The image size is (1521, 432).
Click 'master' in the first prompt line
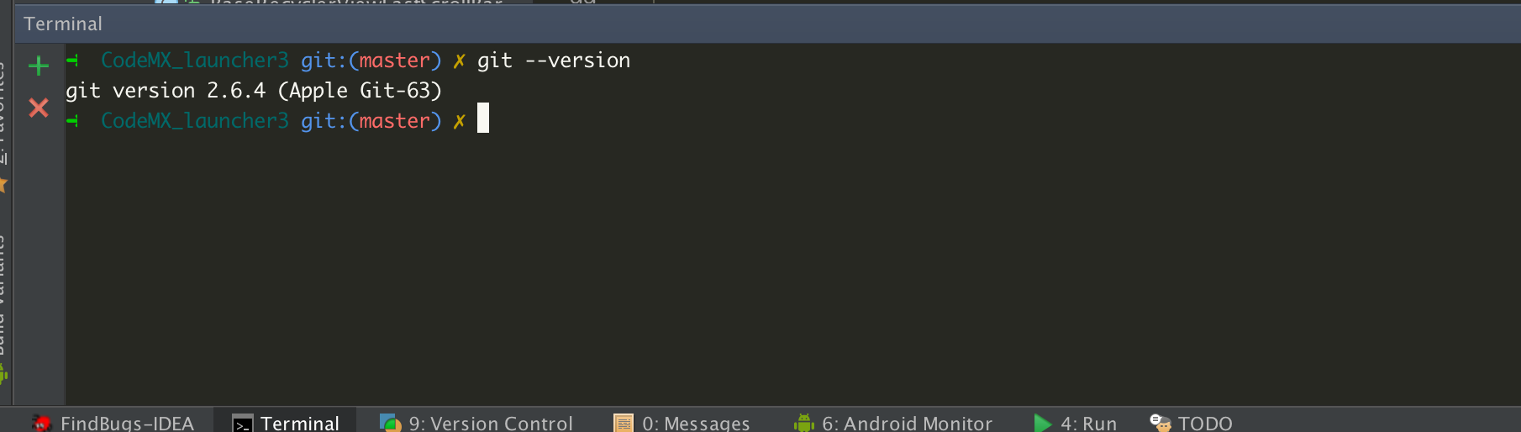click(x=395, y=61)
